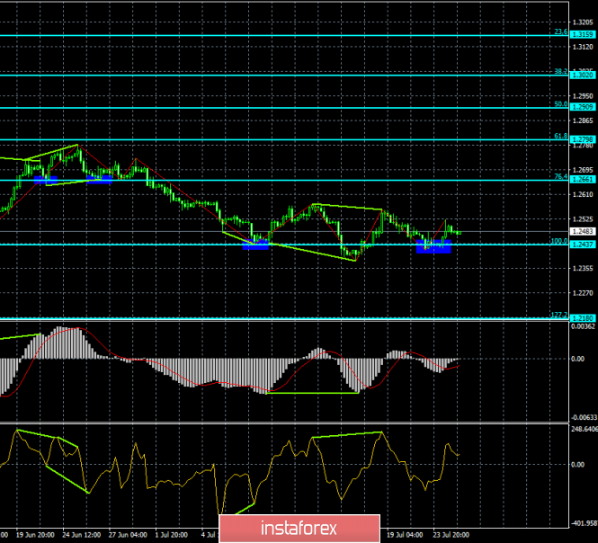Click the 1.3020 Fibonacci price label
598x543 pixels.
[x=583, y=76]
